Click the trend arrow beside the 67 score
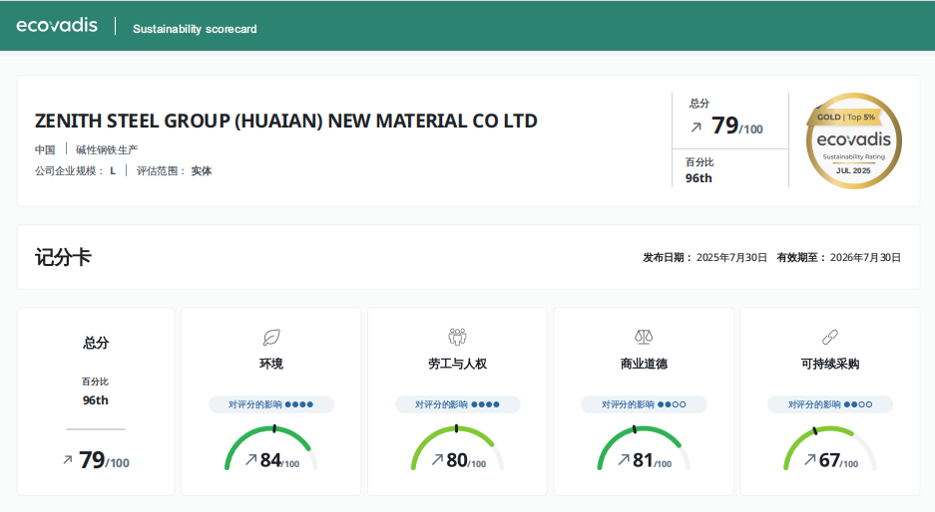This screenshot has width=935, height=512. coord(810,459)
